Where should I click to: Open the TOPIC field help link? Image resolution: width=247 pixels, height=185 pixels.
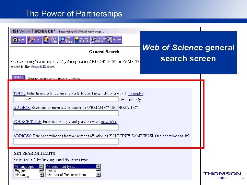pos(20,93)
